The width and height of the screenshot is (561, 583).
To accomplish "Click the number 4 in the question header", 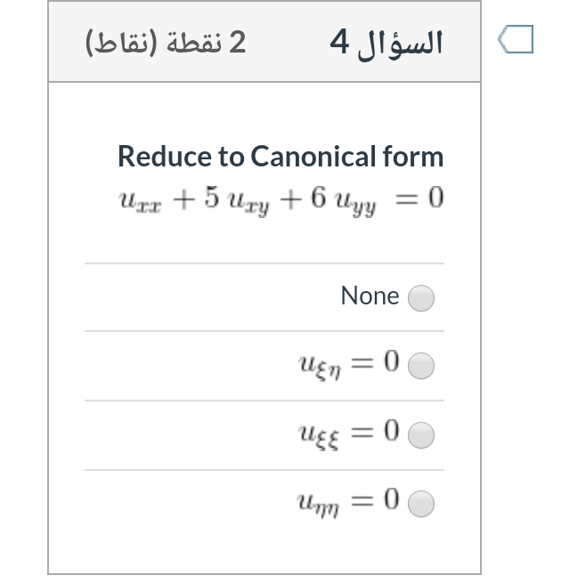I will (339, 42).
